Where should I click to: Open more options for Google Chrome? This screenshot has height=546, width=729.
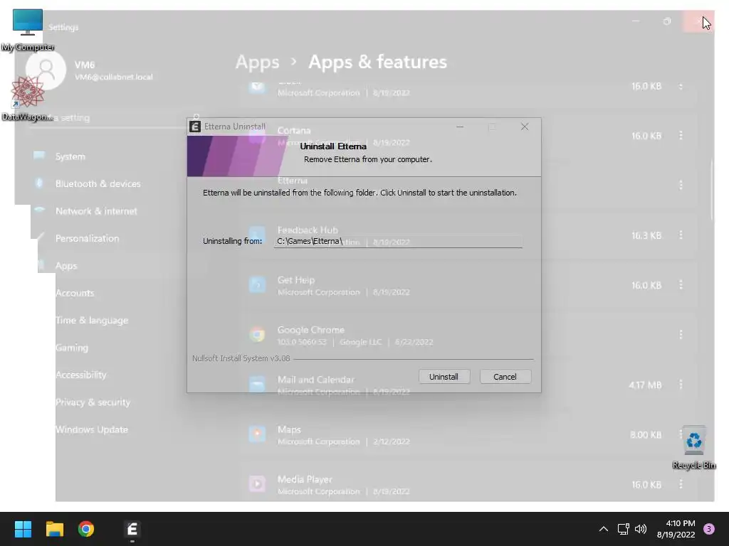[x=681, y=335]
